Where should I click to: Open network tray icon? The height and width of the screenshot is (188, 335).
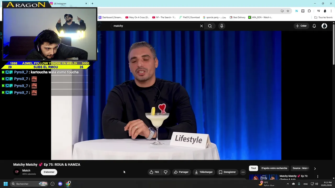point(312,184)
